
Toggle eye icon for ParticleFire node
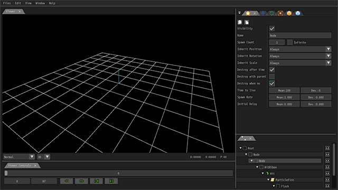(327, 180)
